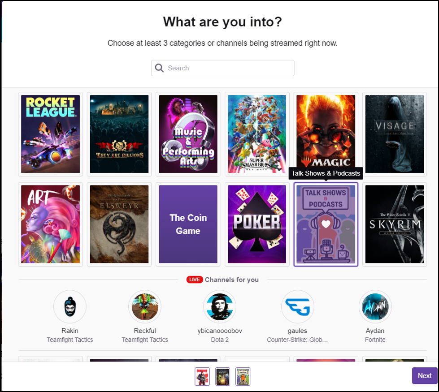Click inside the Search input field
The width and height of the screenshot is (439, 392).
223,68
